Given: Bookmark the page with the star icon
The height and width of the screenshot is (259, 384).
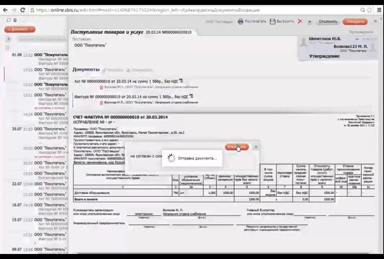Looking at the screenshot, I should pyautogui.click(x=370, y=10).
